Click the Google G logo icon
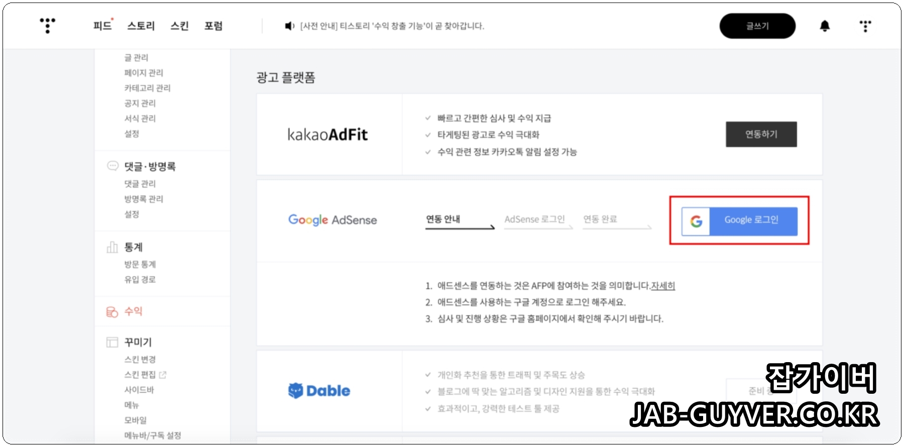Image resolution: width=904 pixels, height=447 pixels. coord(696,221)
